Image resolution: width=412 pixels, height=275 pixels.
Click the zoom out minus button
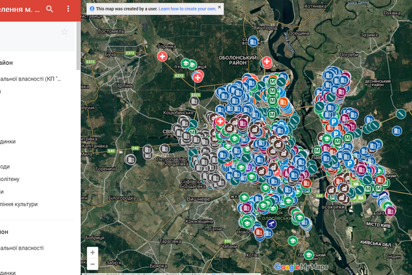click(93, 264)
